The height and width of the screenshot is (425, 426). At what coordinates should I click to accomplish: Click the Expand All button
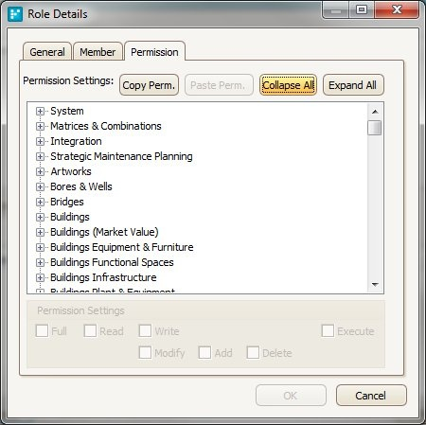(x=353, y=85)
